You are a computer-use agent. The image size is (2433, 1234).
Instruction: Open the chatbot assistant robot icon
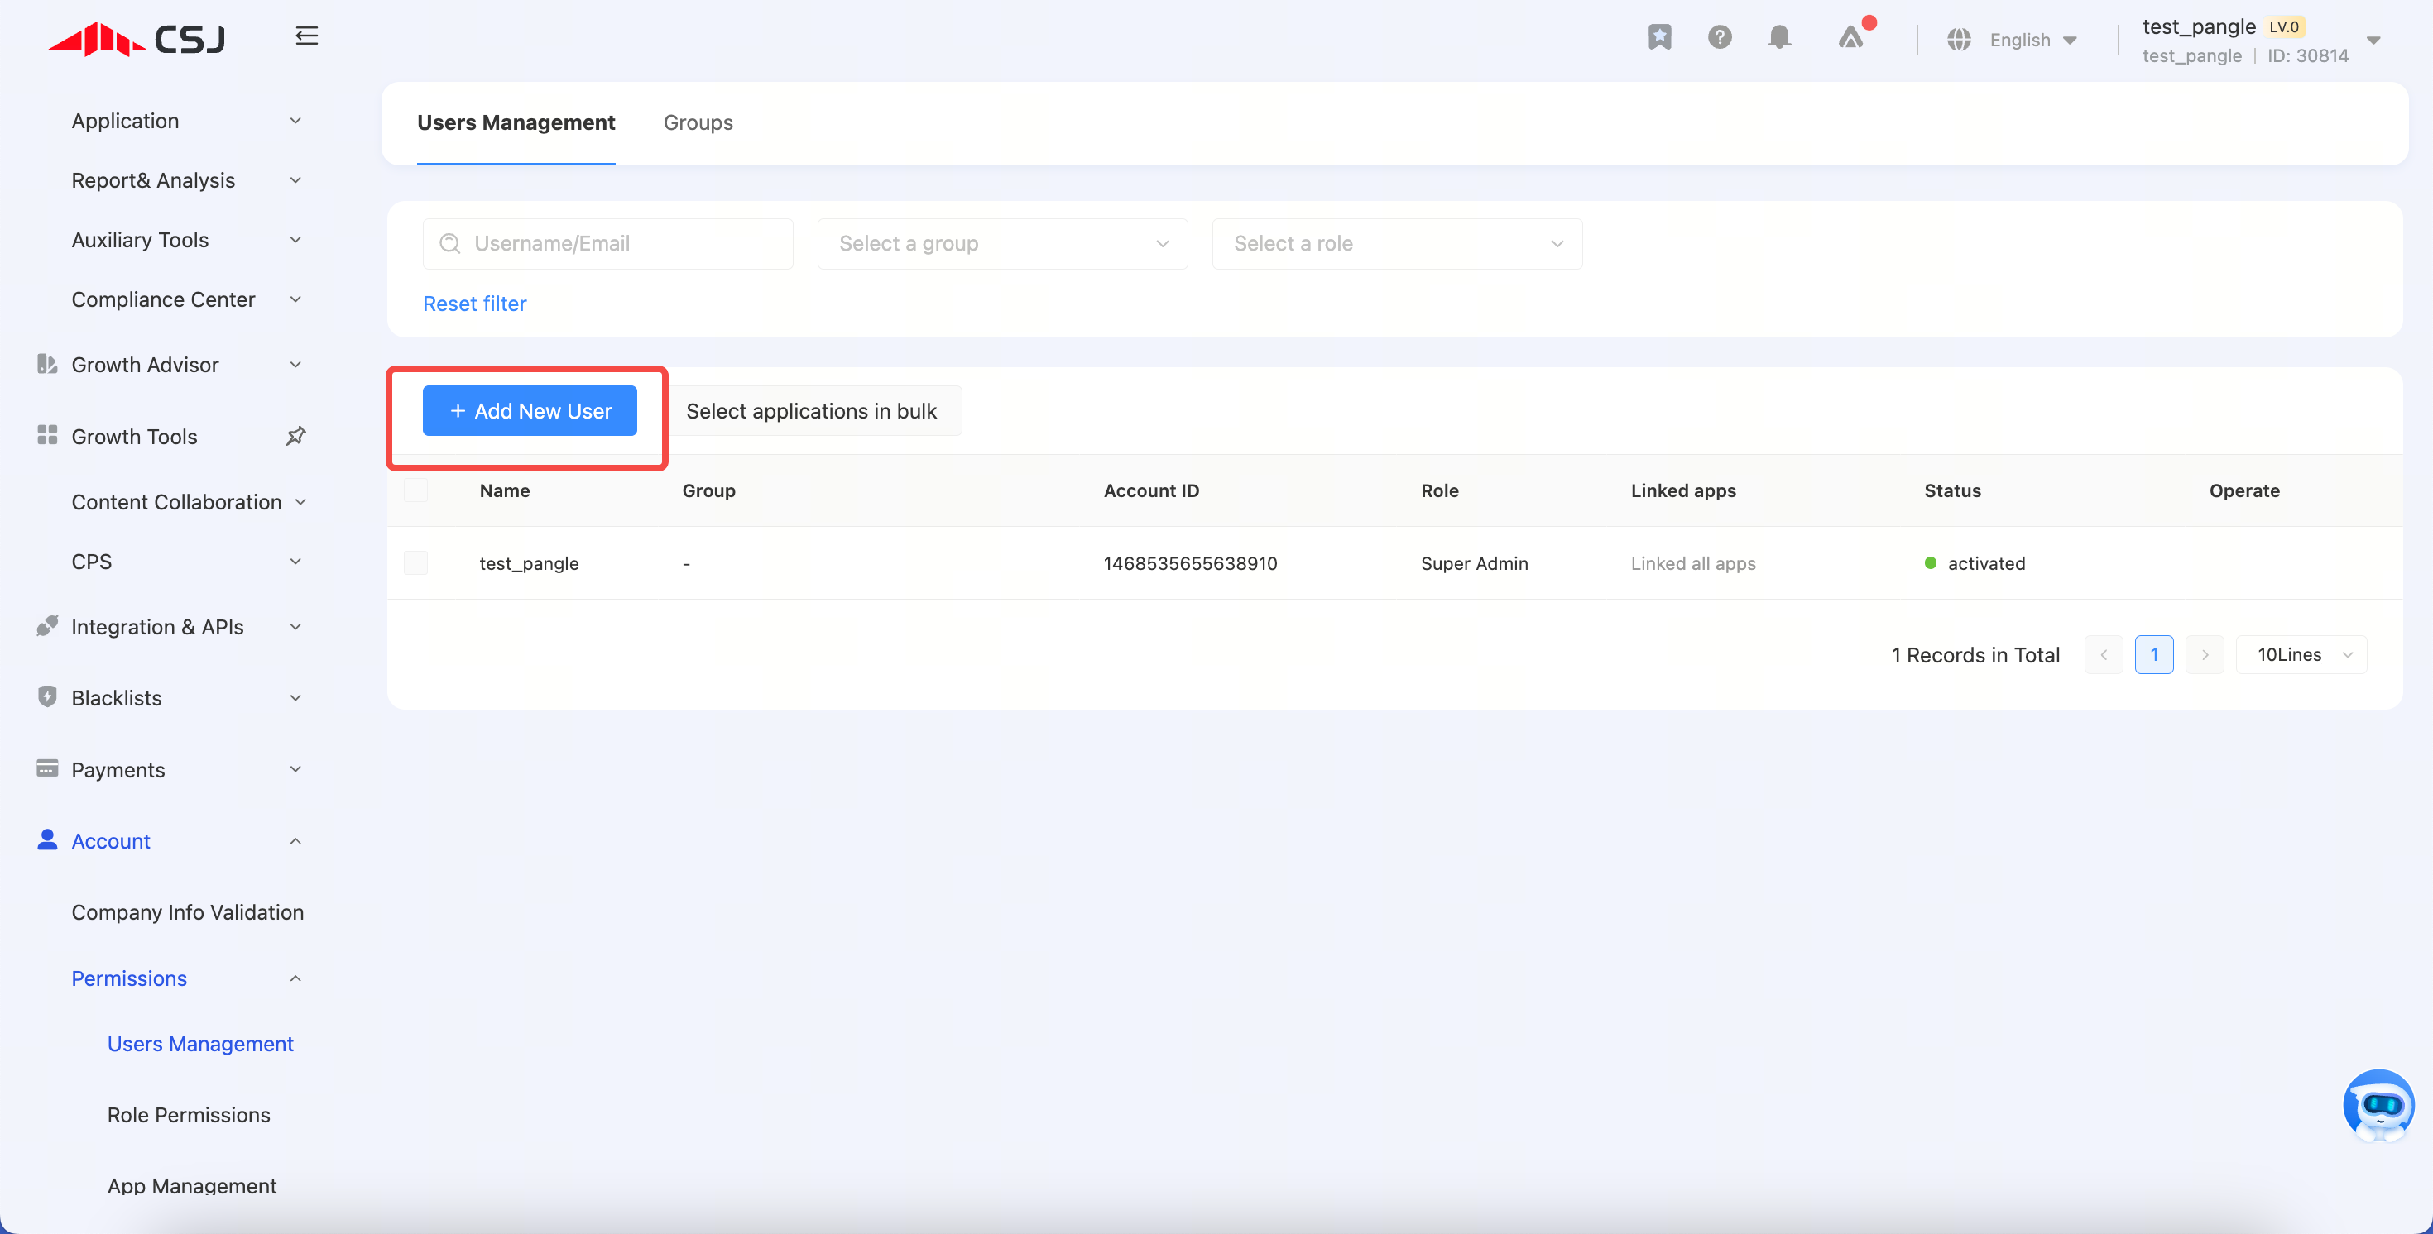click(x=2378, y=1105)
